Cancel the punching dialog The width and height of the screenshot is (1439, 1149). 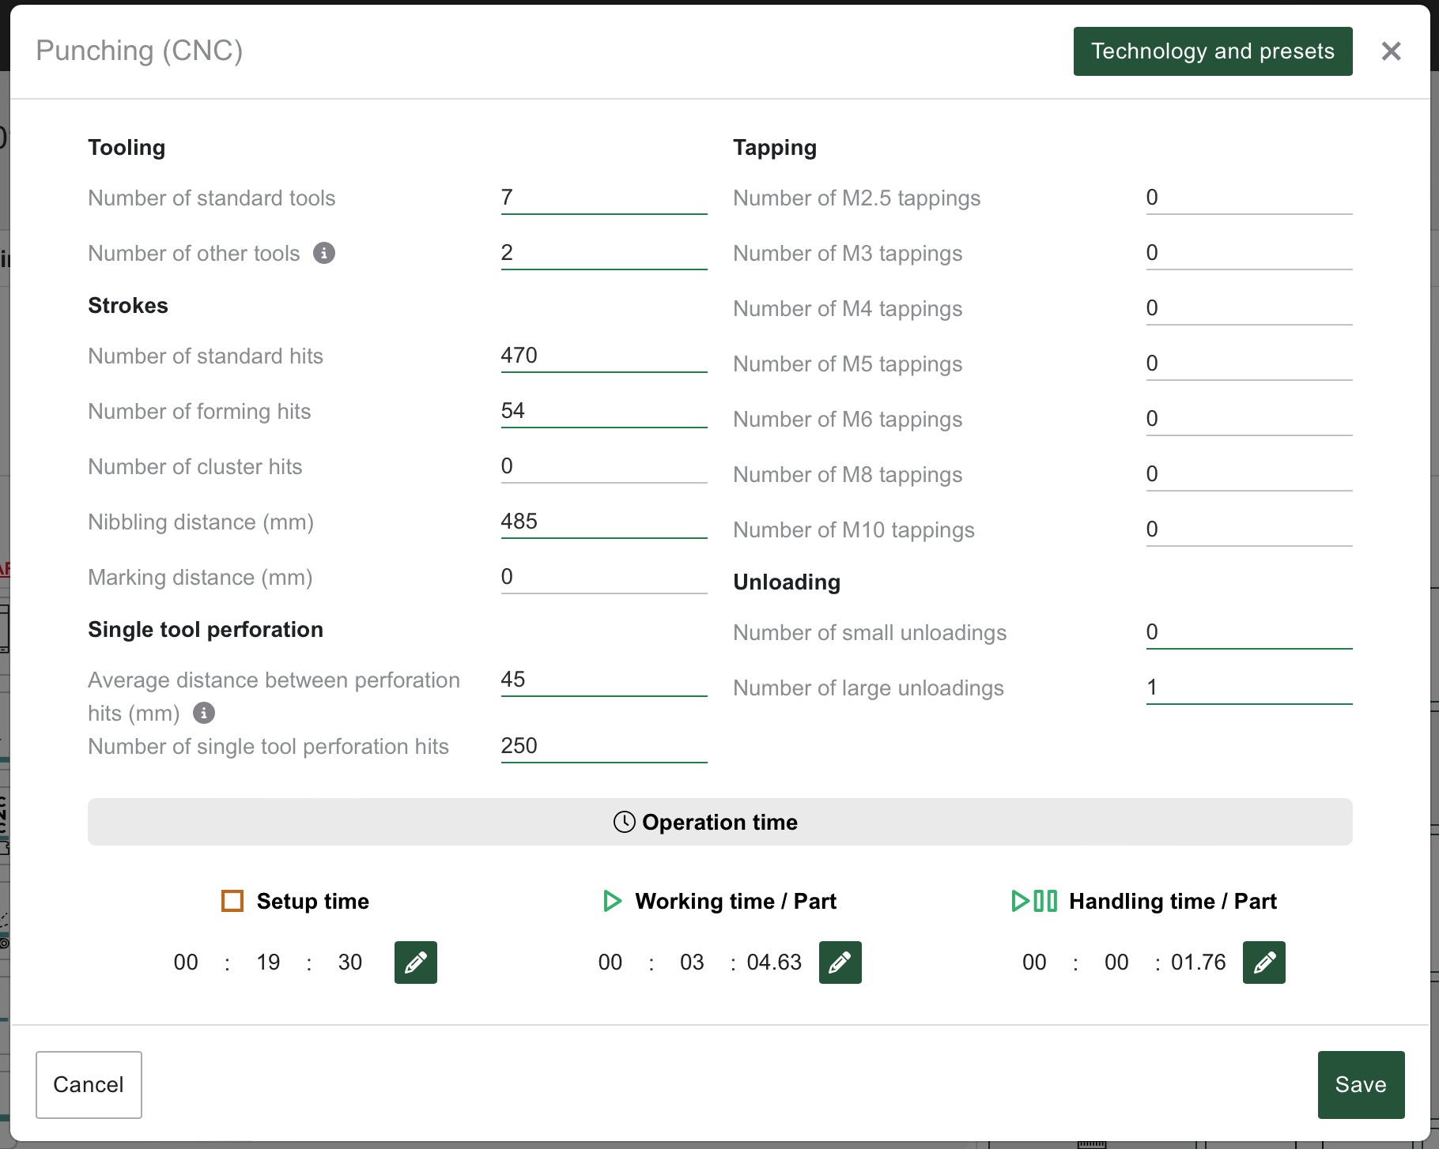pos(89,1084)
